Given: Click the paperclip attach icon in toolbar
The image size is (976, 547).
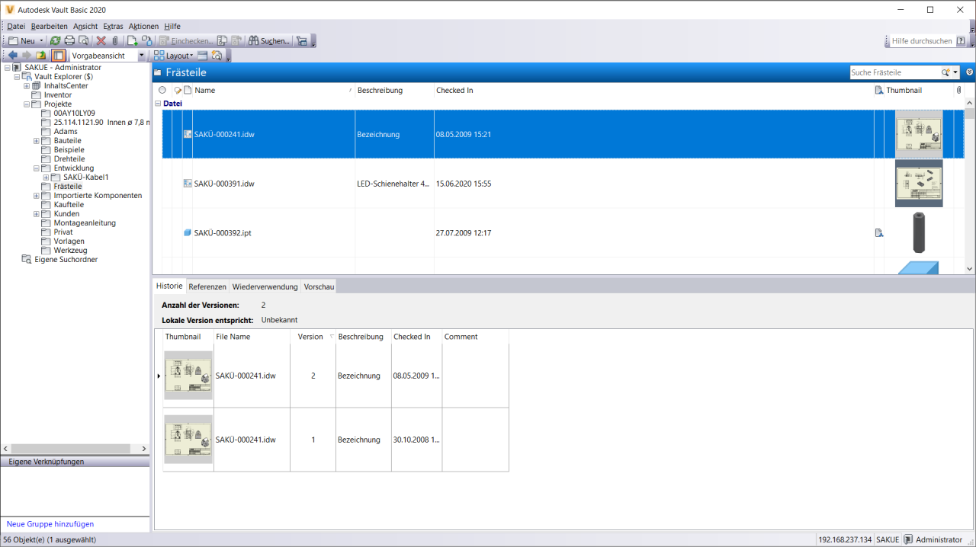Looking at the screenshot, I should pos(114,41).
